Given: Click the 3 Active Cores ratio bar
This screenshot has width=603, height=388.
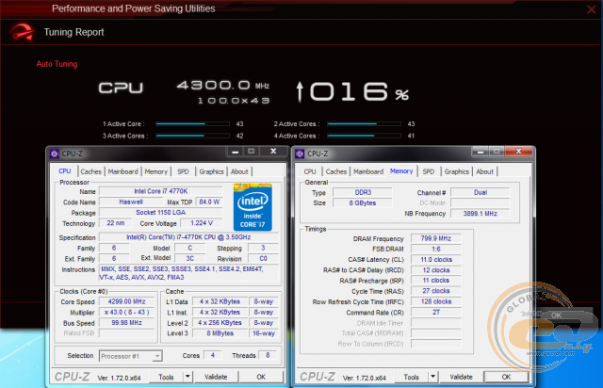Looking at the screenshot, I should (x=192, y=136).
